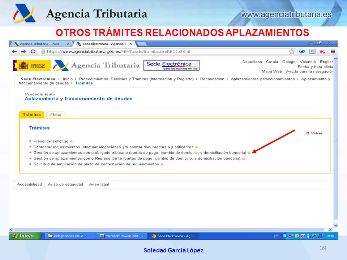The height and width of the screenshot is (260, 347).
Task: Click the address bar URL field
Action: point(168,52)
